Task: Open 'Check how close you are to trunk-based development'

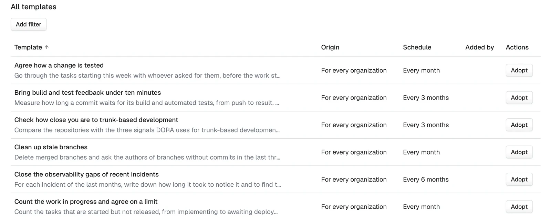Action: click(x=96, y=120)
